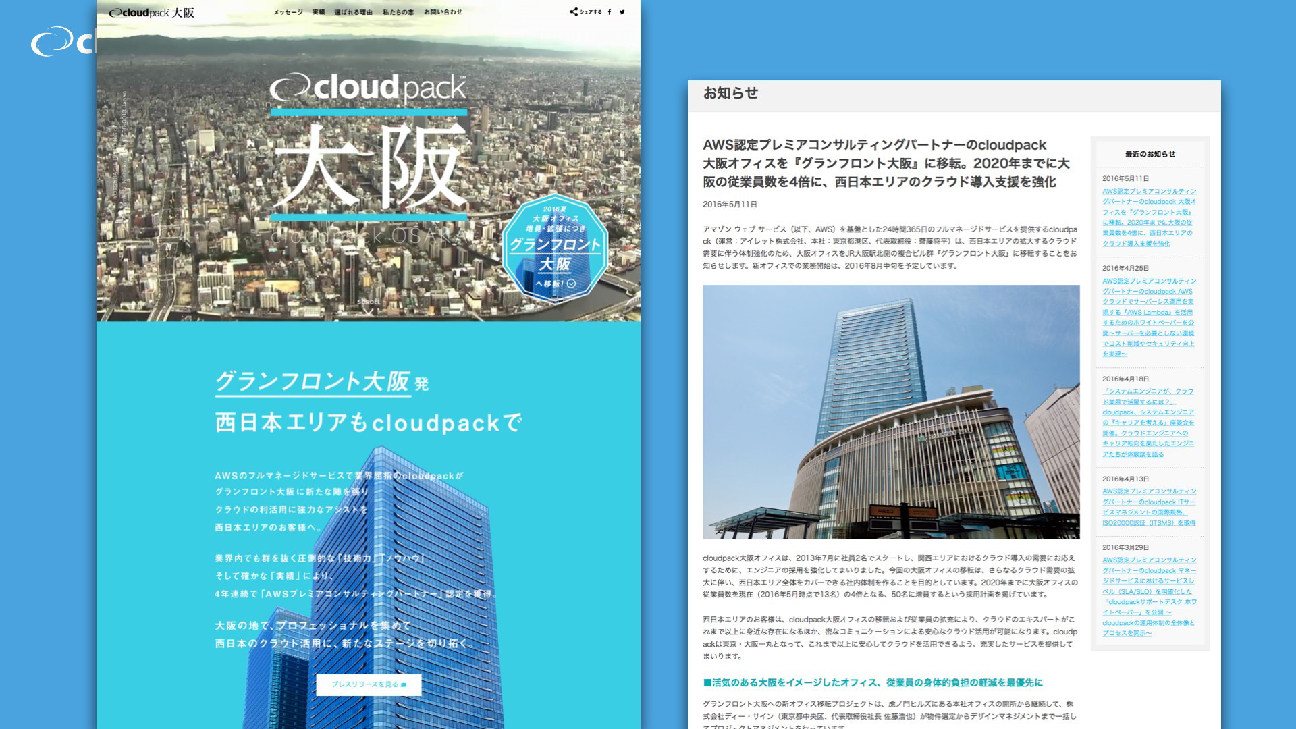The width and height of the screenshot is (1296, 729).
Task: Open the SLA/SLO white paper news link
Action: (x=1149, y=597)
